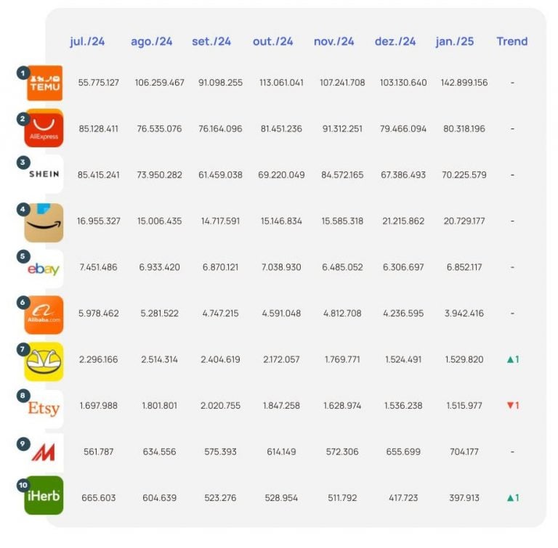Select the green iHerb icon
Screen dimensions: 558x548
pos(44,496)
